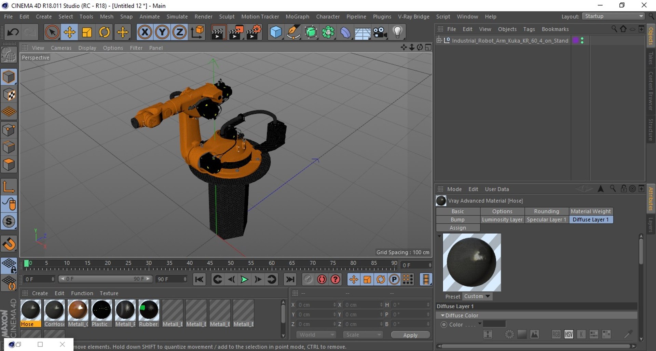The height and width of the screenshot is (351, 656).
Task: Click the diffuse color swatch
Action: click(494, 324)
